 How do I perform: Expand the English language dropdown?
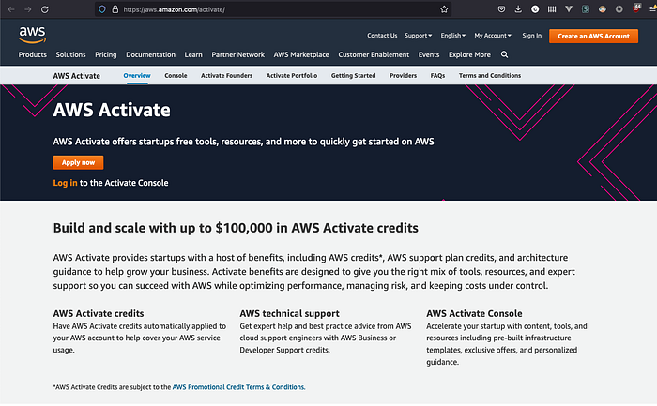tap(453, 36)
